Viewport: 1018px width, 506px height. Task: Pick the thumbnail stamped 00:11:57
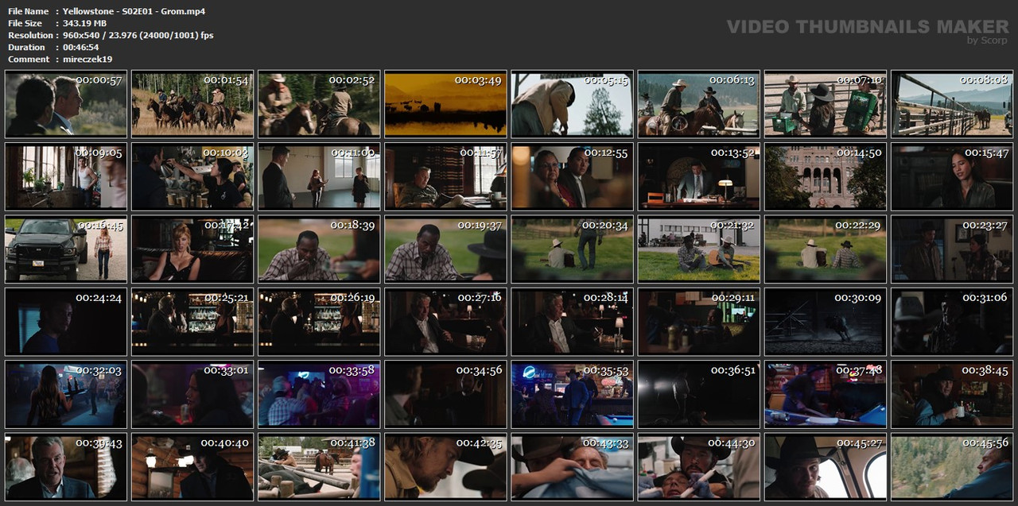point(445,176)
